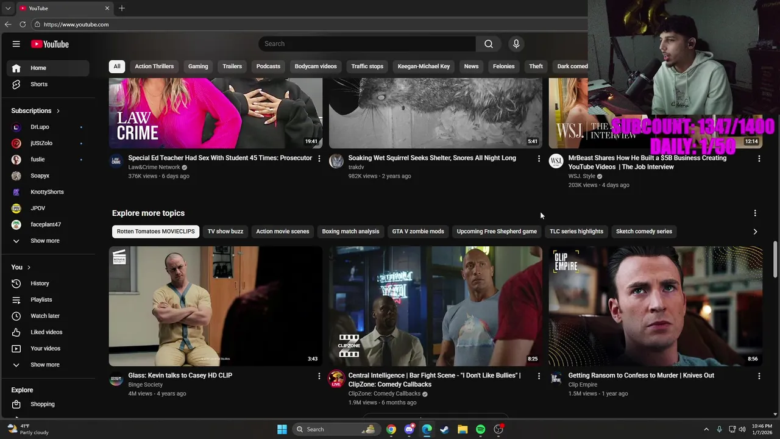
Task: Open the hamburger guide menu
Action: pos(16,44)
